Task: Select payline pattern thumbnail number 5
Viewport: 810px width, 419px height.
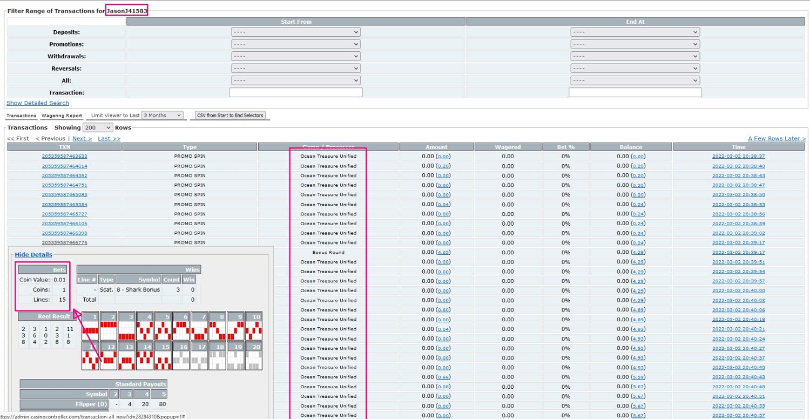Action: tap(163, 326)
